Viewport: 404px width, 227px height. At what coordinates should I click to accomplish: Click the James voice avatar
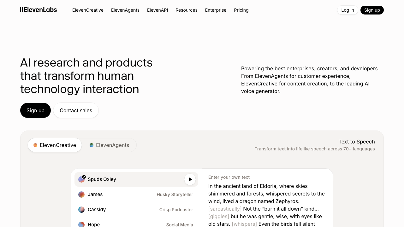(x=81, y=195)
